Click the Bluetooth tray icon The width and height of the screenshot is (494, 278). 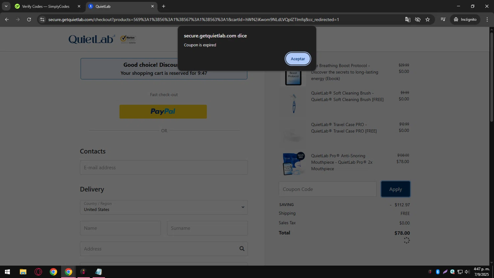438,272
